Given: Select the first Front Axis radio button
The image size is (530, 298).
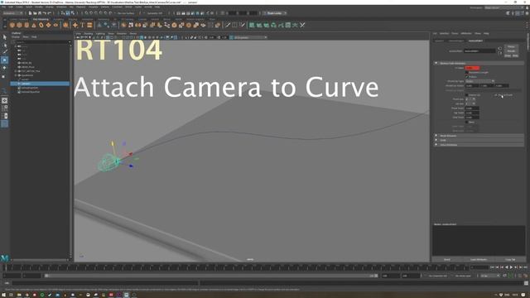Looking at the screenshot, I should tap(467, 99).
